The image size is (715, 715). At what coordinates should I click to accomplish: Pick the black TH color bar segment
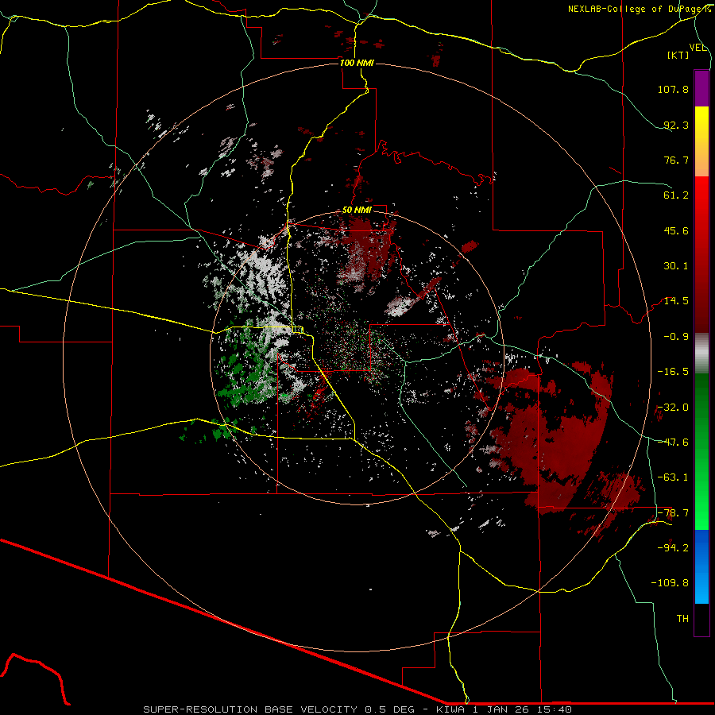point(701,620)
